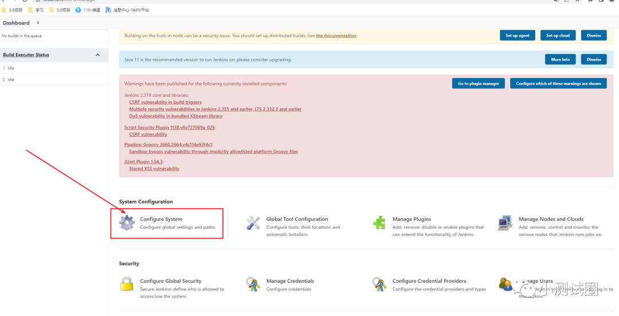
Task: Open the Stored XSS vulnerability link
Action: pos(154,168)
